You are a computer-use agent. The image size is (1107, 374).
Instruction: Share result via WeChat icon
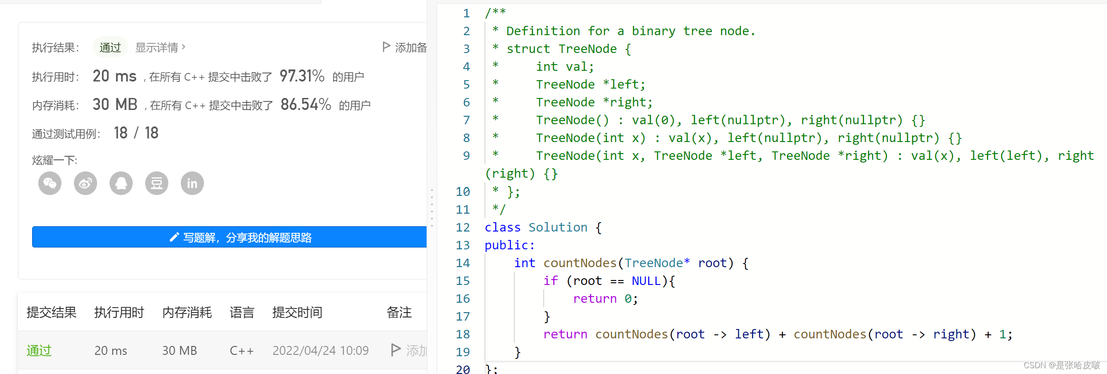pos(50,183)
